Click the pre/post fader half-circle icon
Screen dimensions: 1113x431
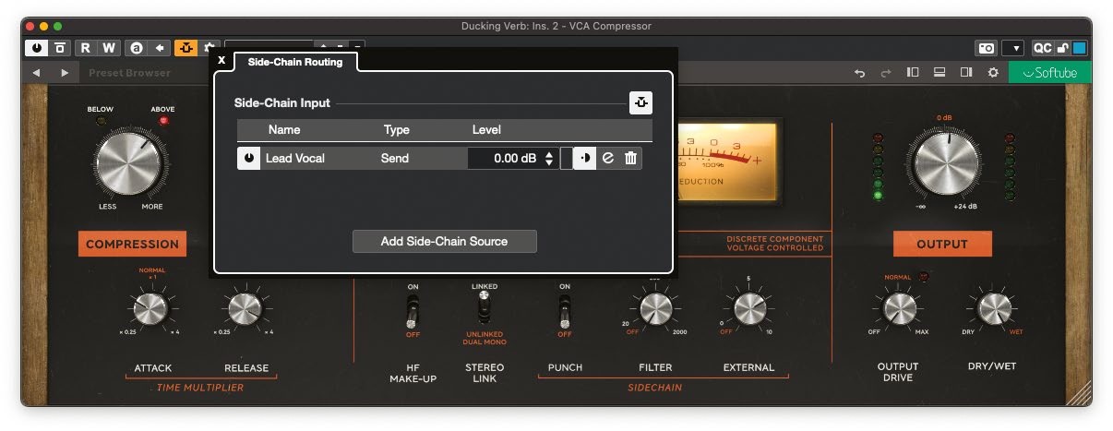click(585, 159)
